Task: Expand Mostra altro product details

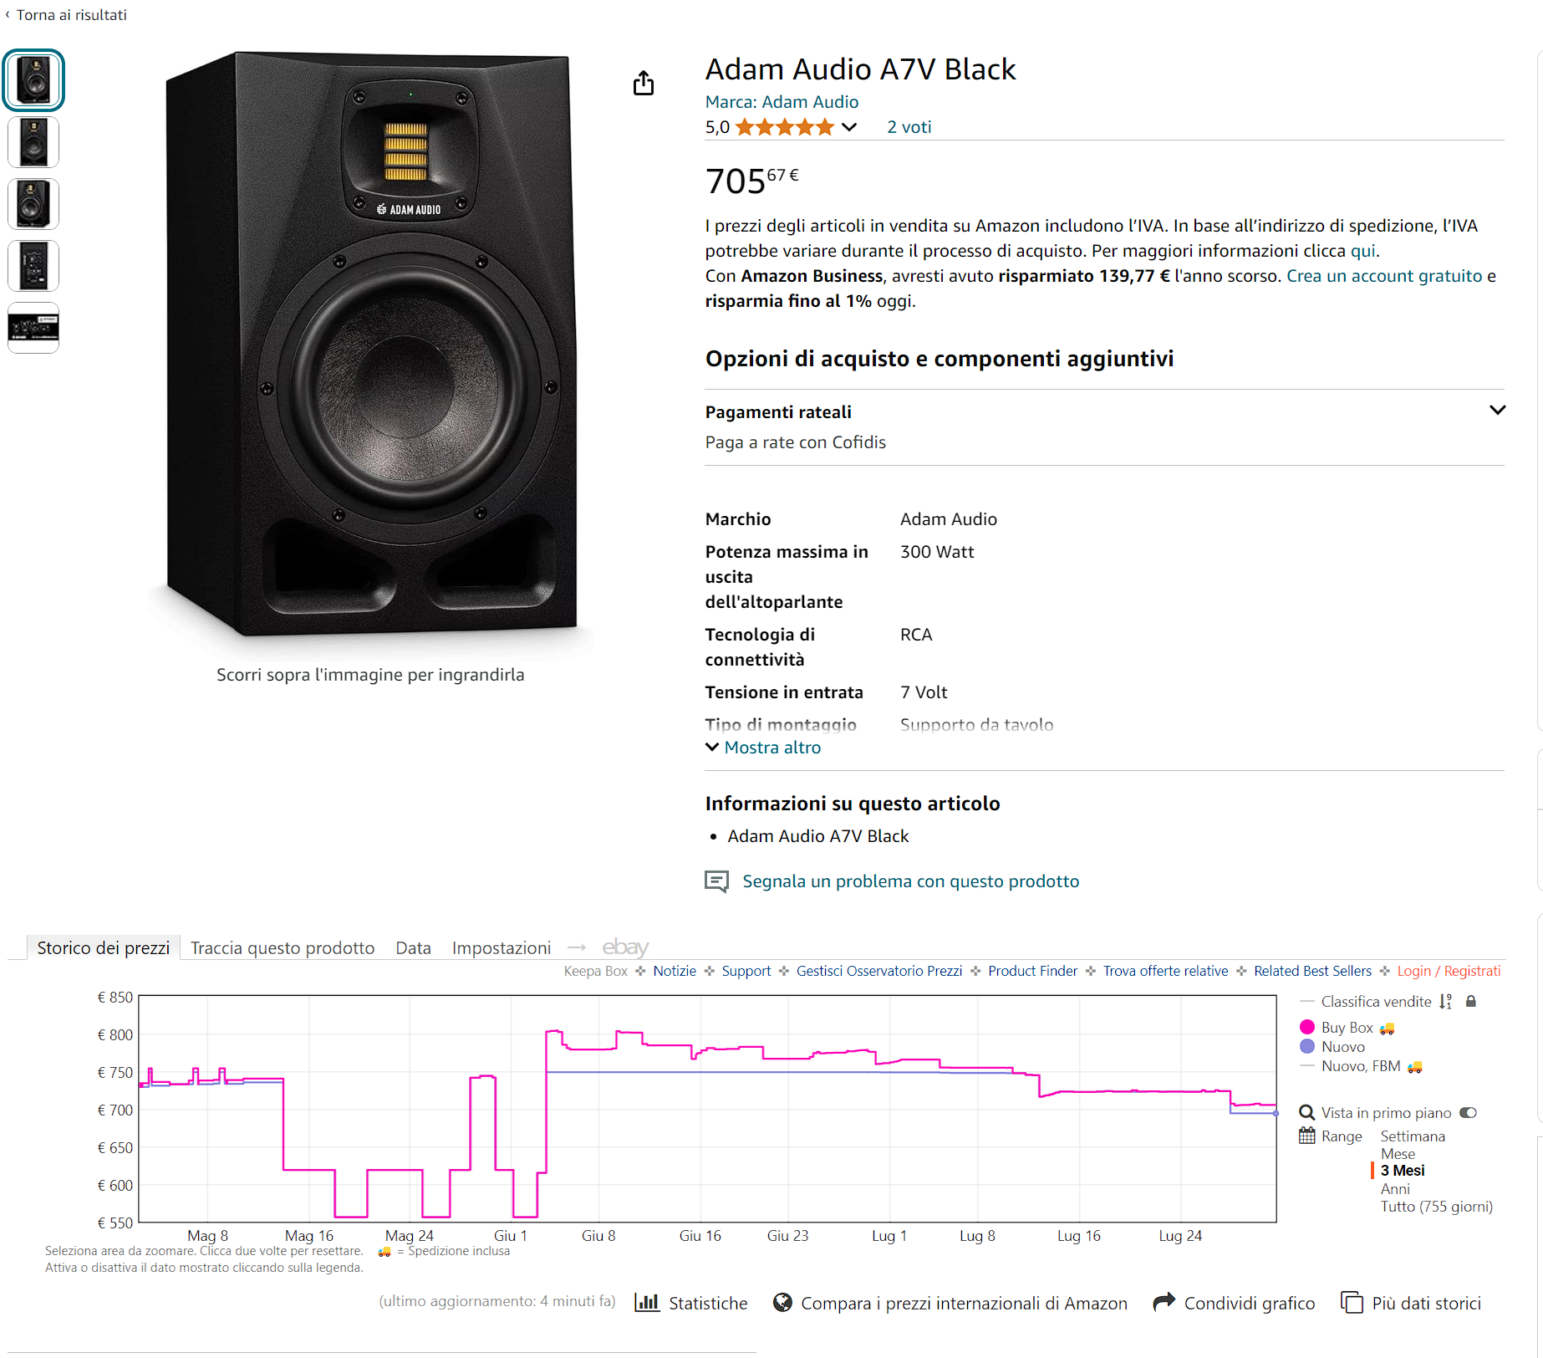Action: click(763, 747)
